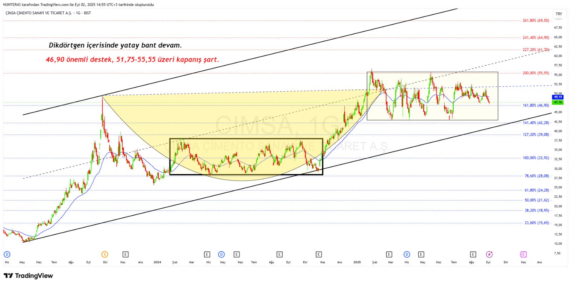Open the TRY currency selector
Image resolution: width=571 pixels, height=285 pixels.
pyautogui.click(x=559, y=14)
